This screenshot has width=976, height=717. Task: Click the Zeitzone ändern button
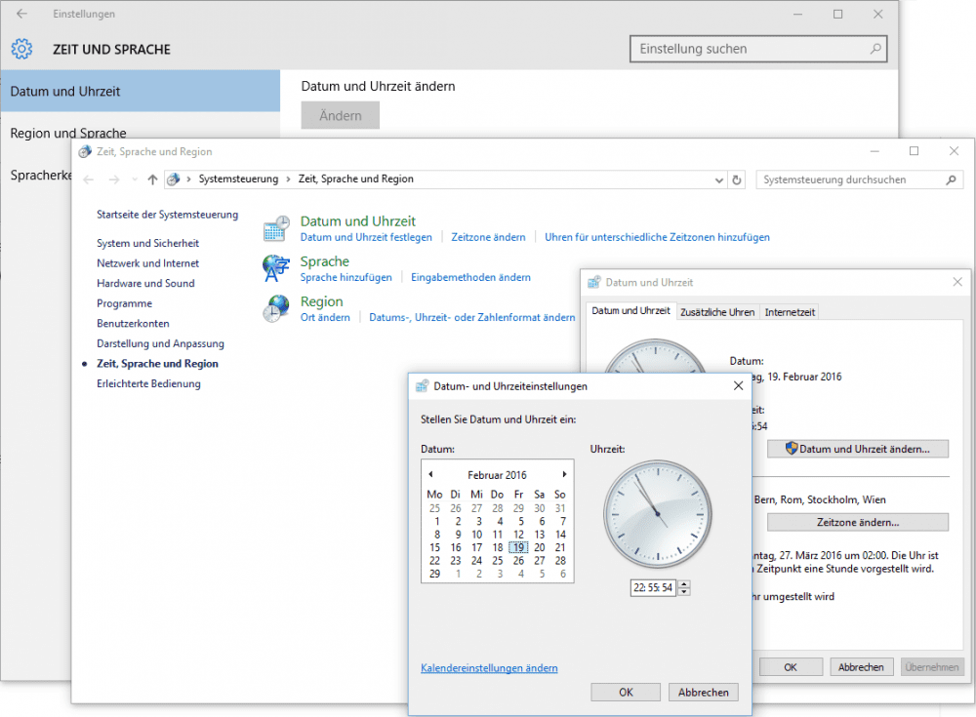point(857,522)
